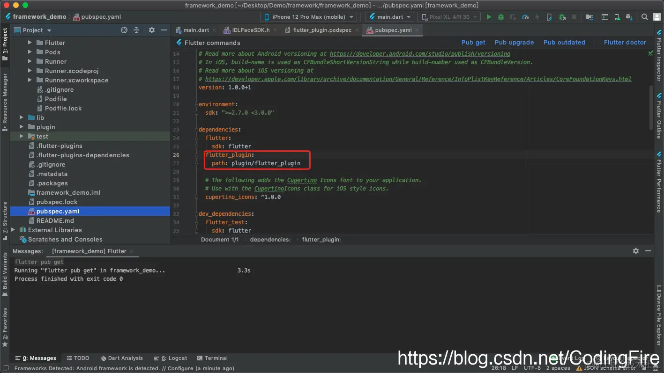Viewport: 664px width, 373px height.
Task: Click the Flutter hot reload lightning icon
Action: point(537,17)
